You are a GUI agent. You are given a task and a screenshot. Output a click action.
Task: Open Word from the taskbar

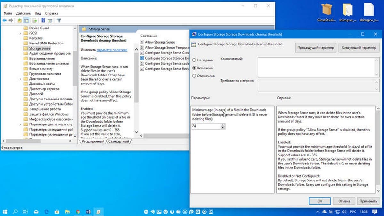coord(88,212)
